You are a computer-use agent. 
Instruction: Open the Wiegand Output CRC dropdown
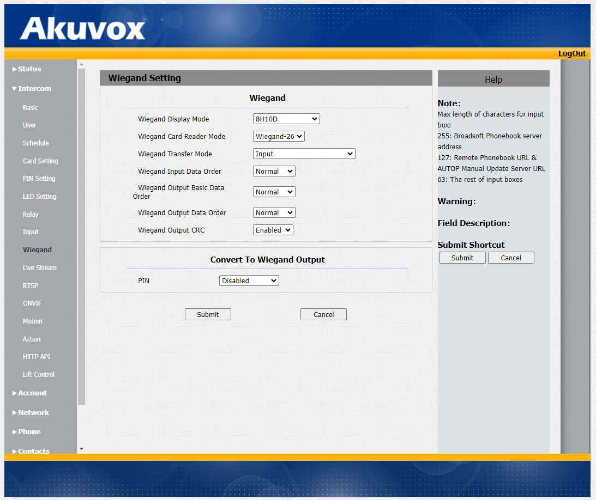pos(273,229)
